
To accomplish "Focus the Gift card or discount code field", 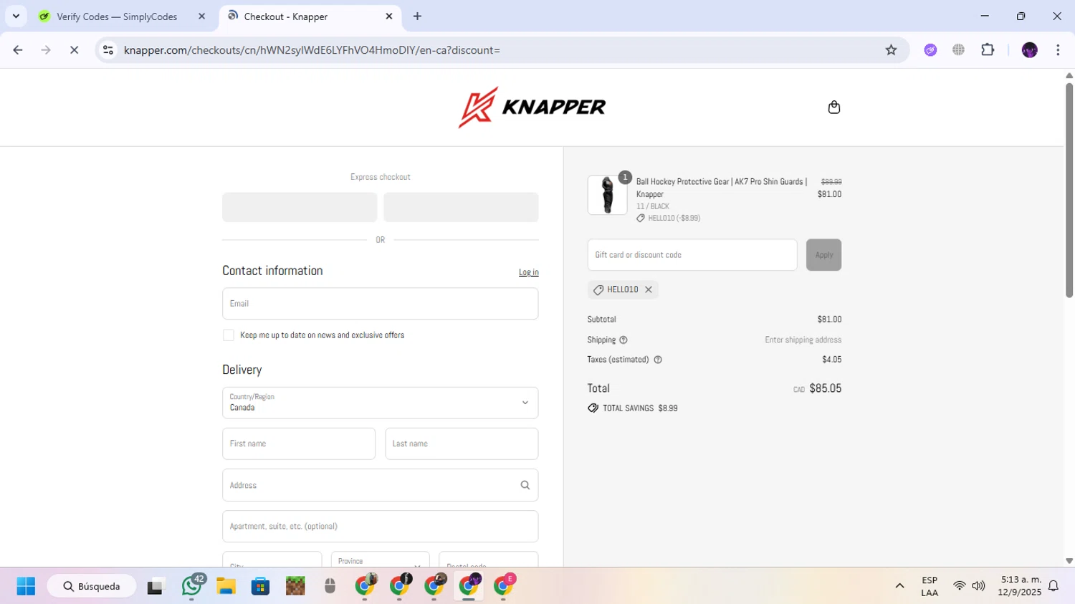I will click(692, 255).
